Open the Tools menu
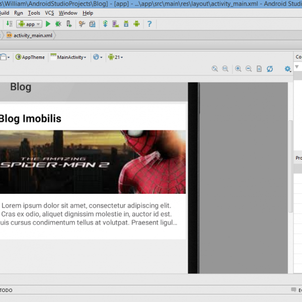 (34, 13)
